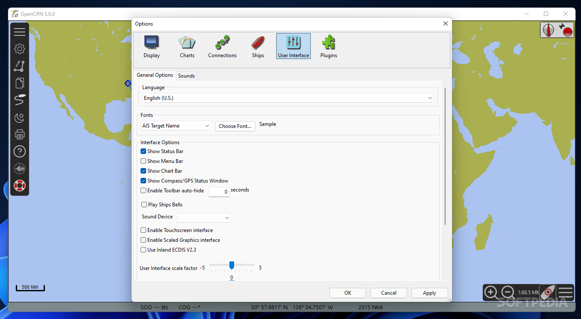
Task: Open the Ships options section
Action: tap(258, 46)
